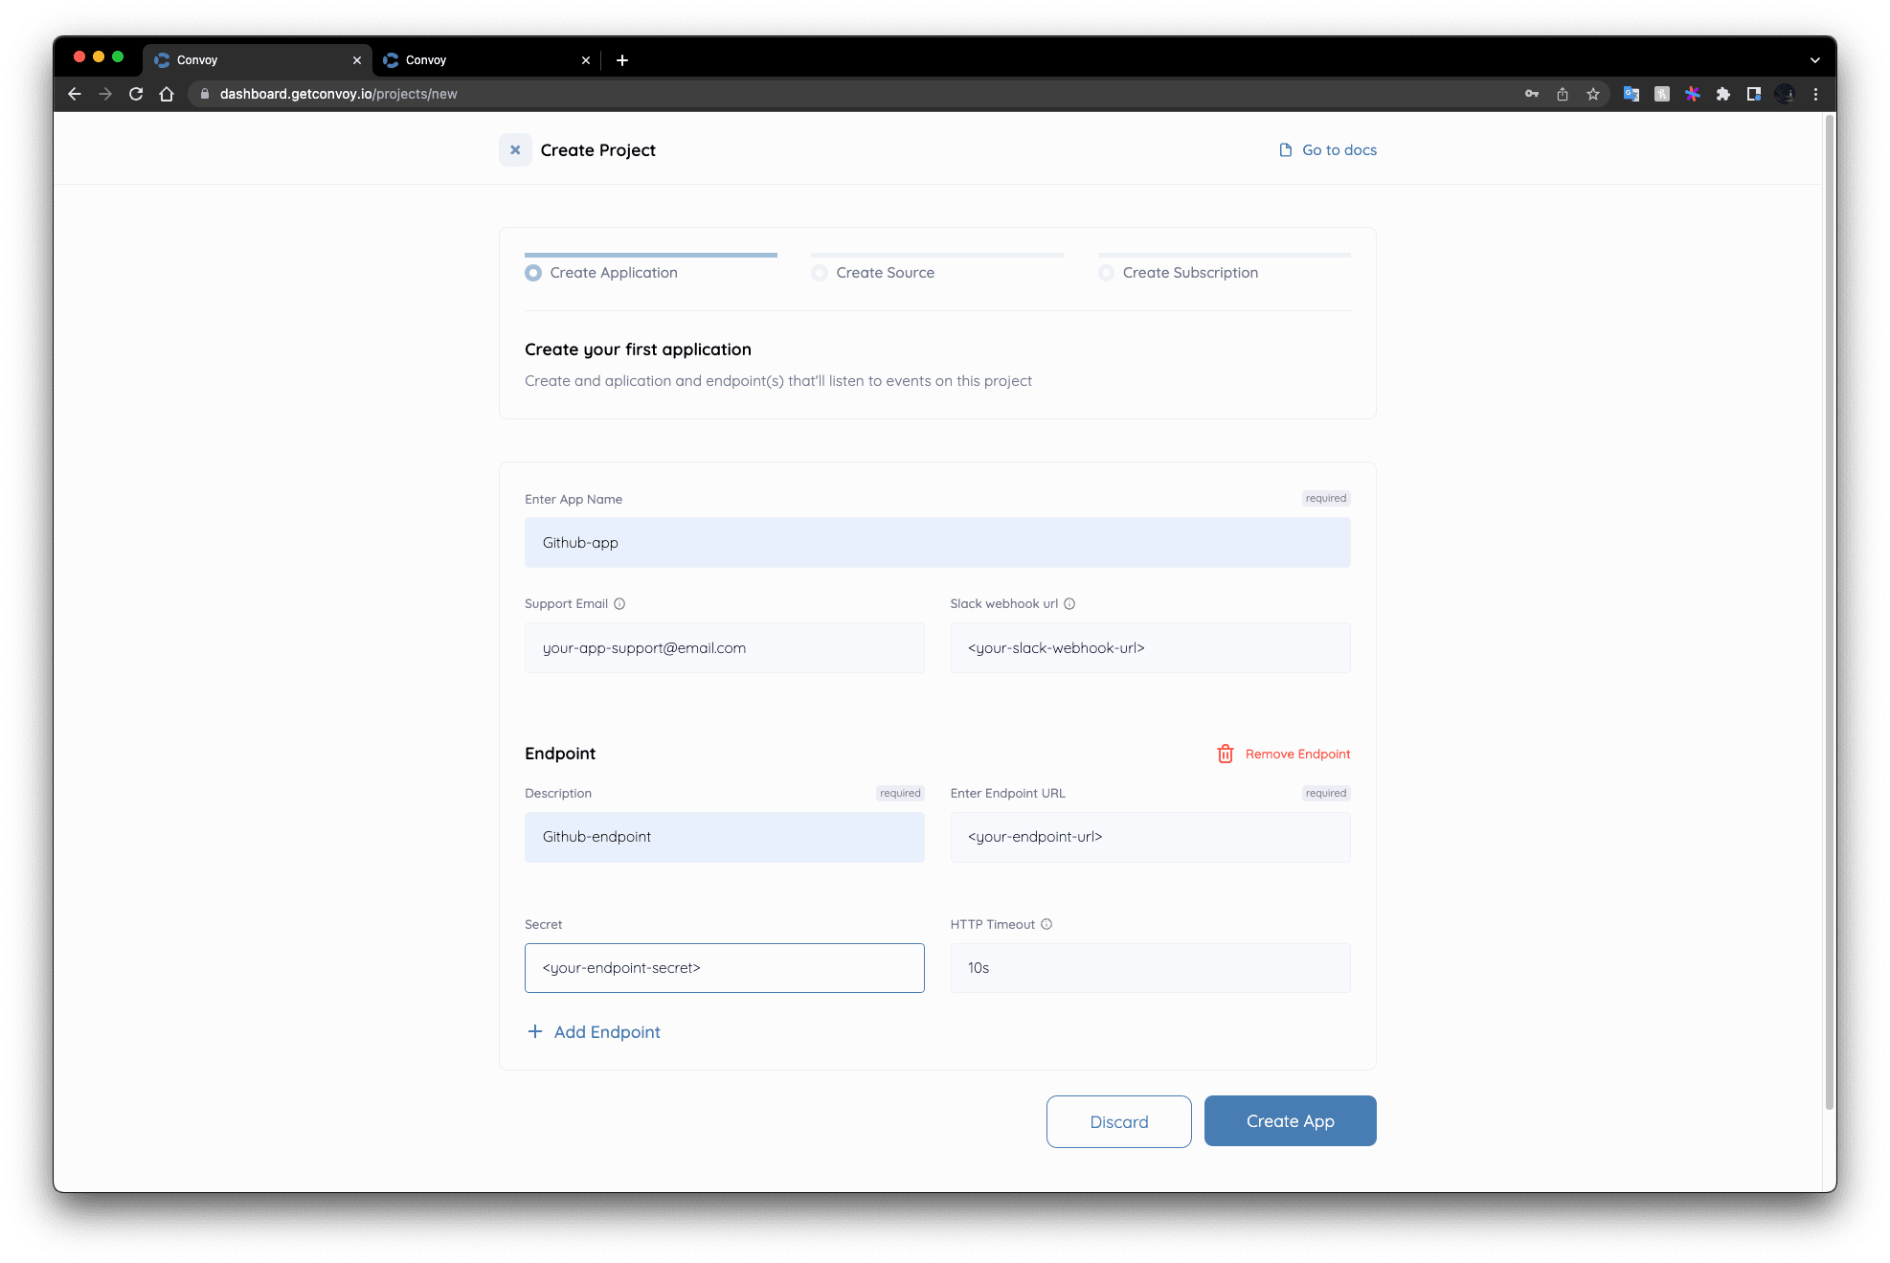Switch to the first Convoy tab
1890x1263 pixels.
pyautogui.click(x=258, y=60)
